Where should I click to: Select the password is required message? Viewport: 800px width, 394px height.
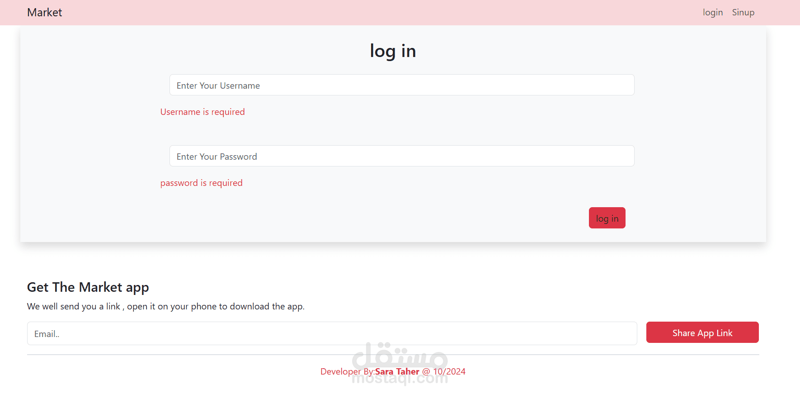[202, 183]
